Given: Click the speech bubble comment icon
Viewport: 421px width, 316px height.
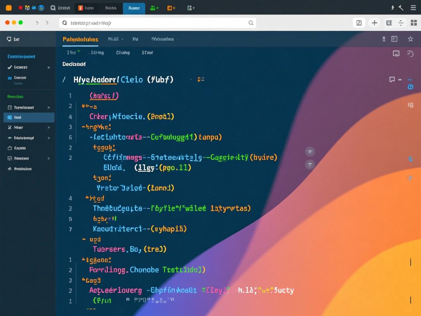Looking at the screenshot, I should click(392, 79).
